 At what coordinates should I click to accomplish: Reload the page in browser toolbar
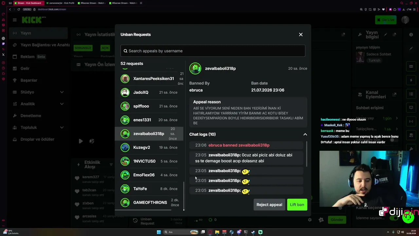19,9
